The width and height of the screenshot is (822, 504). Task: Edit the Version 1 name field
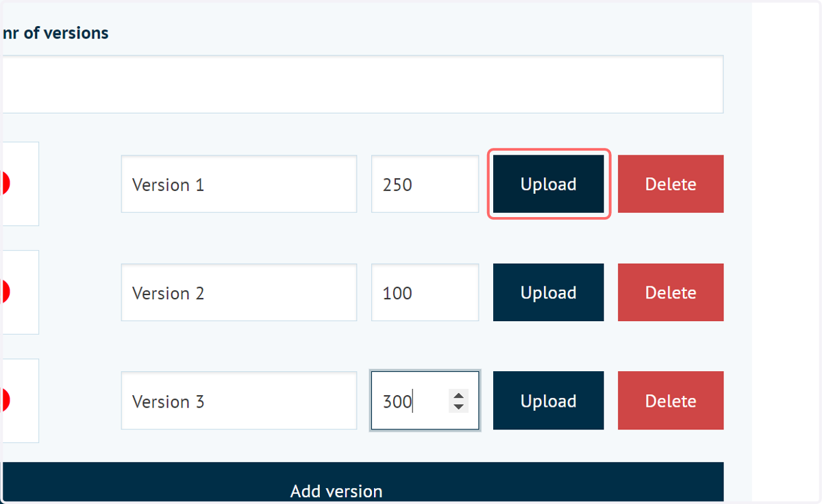tap(239, 184)
